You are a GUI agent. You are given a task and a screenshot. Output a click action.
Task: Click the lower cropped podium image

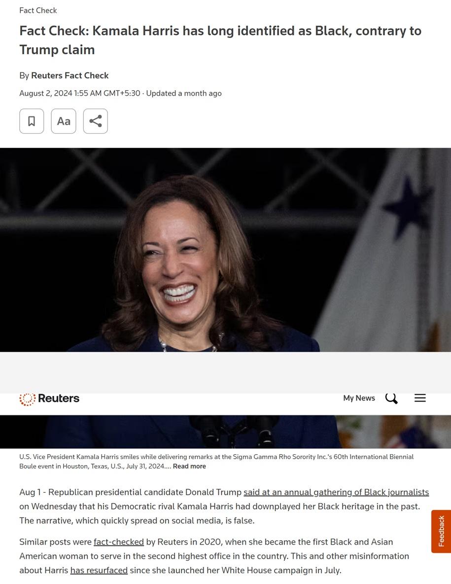pos(226,432)
